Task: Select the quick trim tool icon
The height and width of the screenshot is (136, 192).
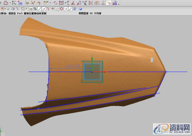Action: (x=27, y=3)
